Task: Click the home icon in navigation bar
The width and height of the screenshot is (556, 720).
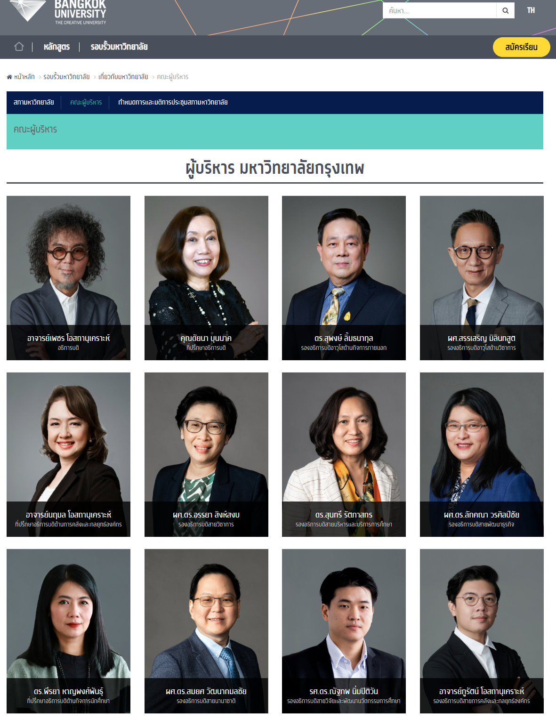Action: point(19,47)
